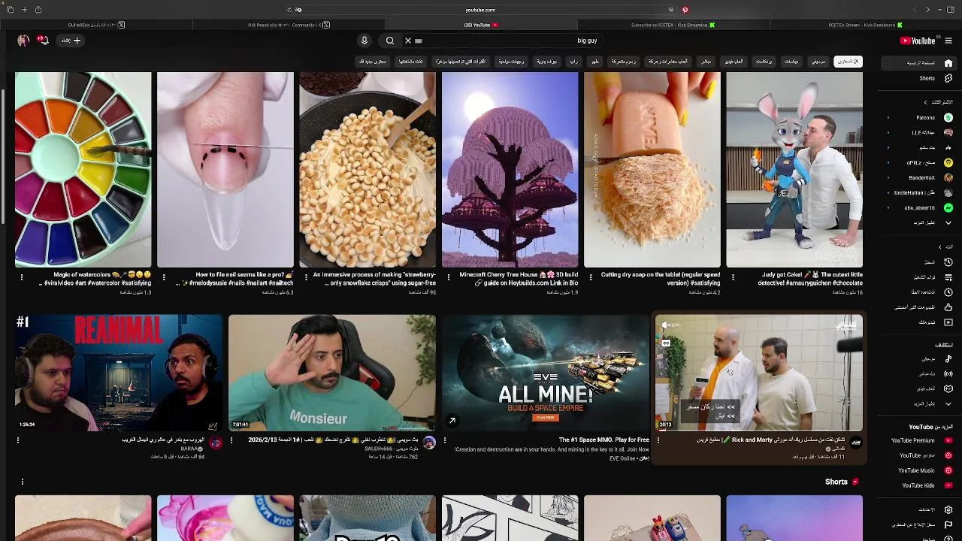Click Safari's share button in toolbar
This screenshot has height=541, width=962.
[38, 10]
